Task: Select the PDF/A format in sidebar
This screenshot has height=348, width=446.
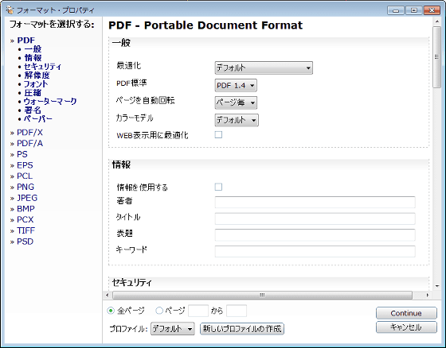Action: click(x=30, y=143)
